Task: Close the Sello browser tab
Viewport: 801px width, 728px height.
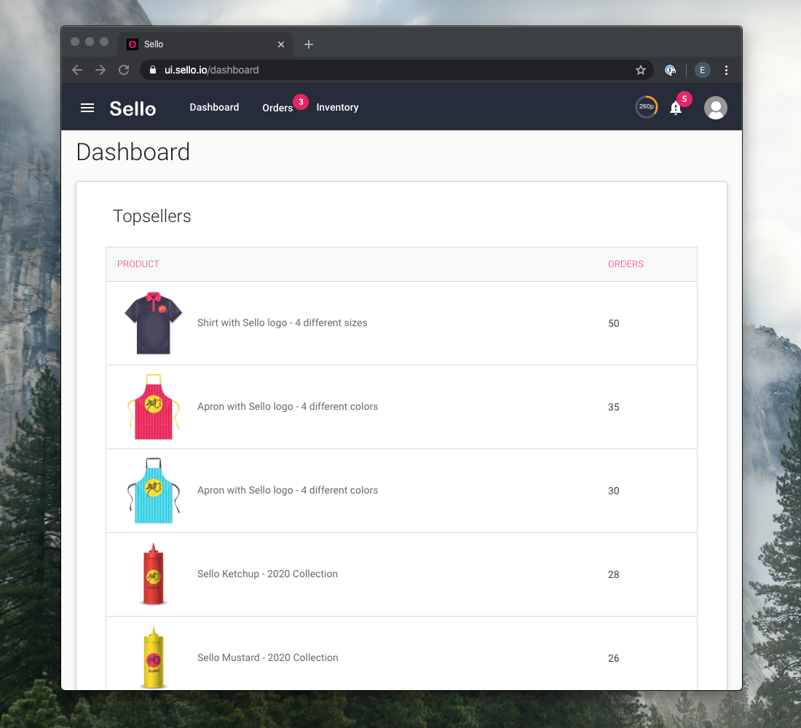Action: pos(281,44)
